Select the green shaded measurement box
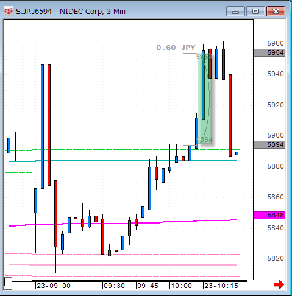Viewport: 292px width, 296px height. tap(205, 99)
